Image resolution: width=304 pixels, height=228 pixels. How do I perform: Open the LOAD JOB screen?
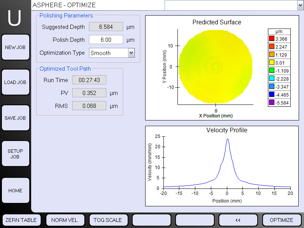click(15, 82)
